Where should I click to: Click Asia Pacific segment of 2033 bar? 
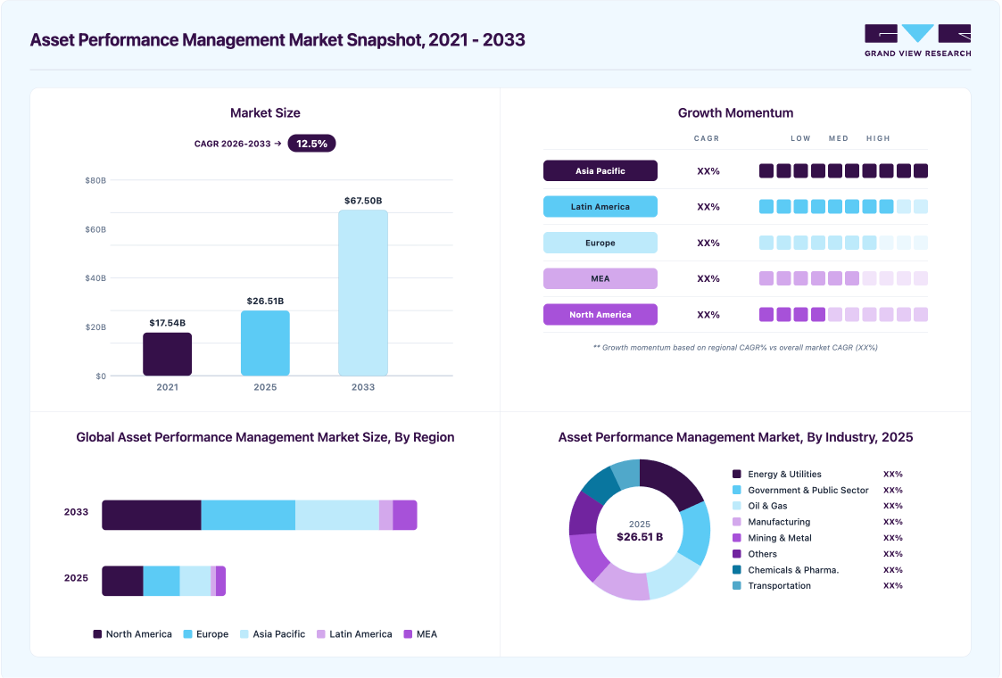336,515
